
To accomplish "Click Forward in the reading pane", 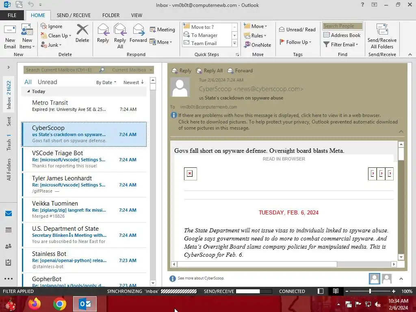I will pos(240,71).
